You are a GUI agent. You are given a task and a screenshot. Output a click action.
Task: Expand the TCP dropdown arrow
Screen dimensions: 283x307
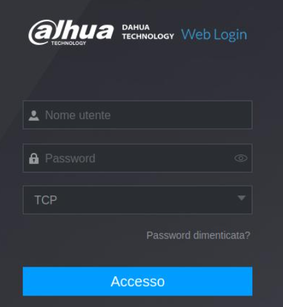241,198
